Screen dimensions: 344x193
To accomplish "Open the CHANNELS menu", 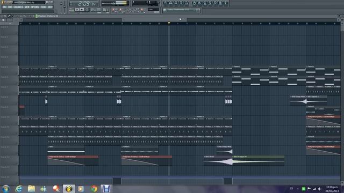I will pos(18,7).
